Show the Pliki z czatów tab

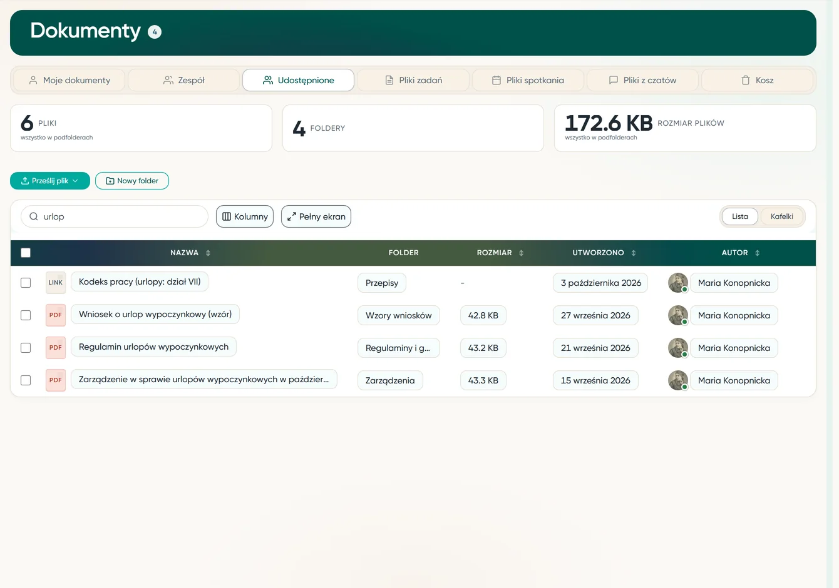pyautogui.click(x=642, y=80)
